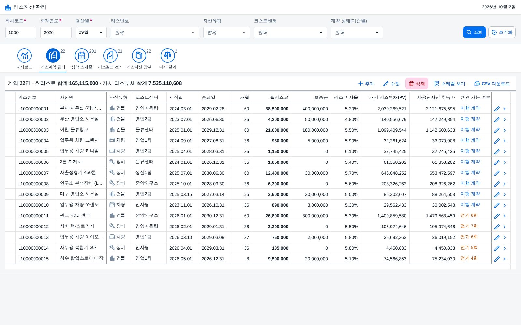Click the CSV 다운로드 button
The width and height of the screenshot is (521, 325).
point(492,84)
